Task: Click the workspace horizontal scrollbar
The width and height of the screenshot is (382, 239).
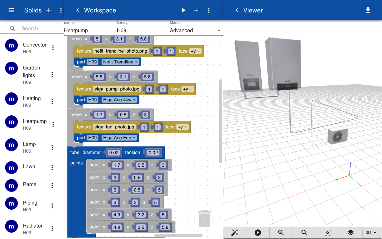Action: click(x=178, y=236)
